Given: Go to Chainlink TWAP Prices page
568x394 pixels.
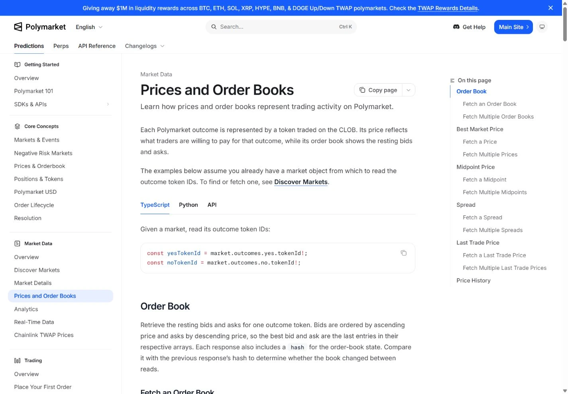Looking at the screenshot, I should coord(44,335).
